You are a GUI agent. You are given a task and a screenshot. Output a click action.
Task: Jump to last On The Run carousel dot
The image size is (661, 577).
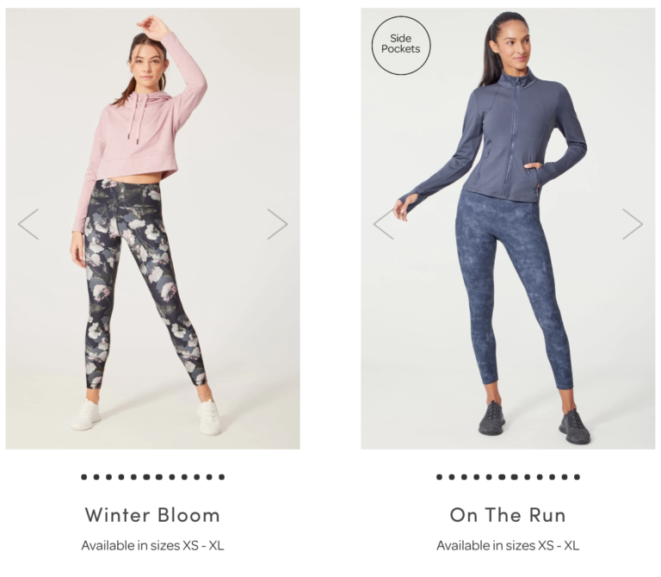(578, 477)
